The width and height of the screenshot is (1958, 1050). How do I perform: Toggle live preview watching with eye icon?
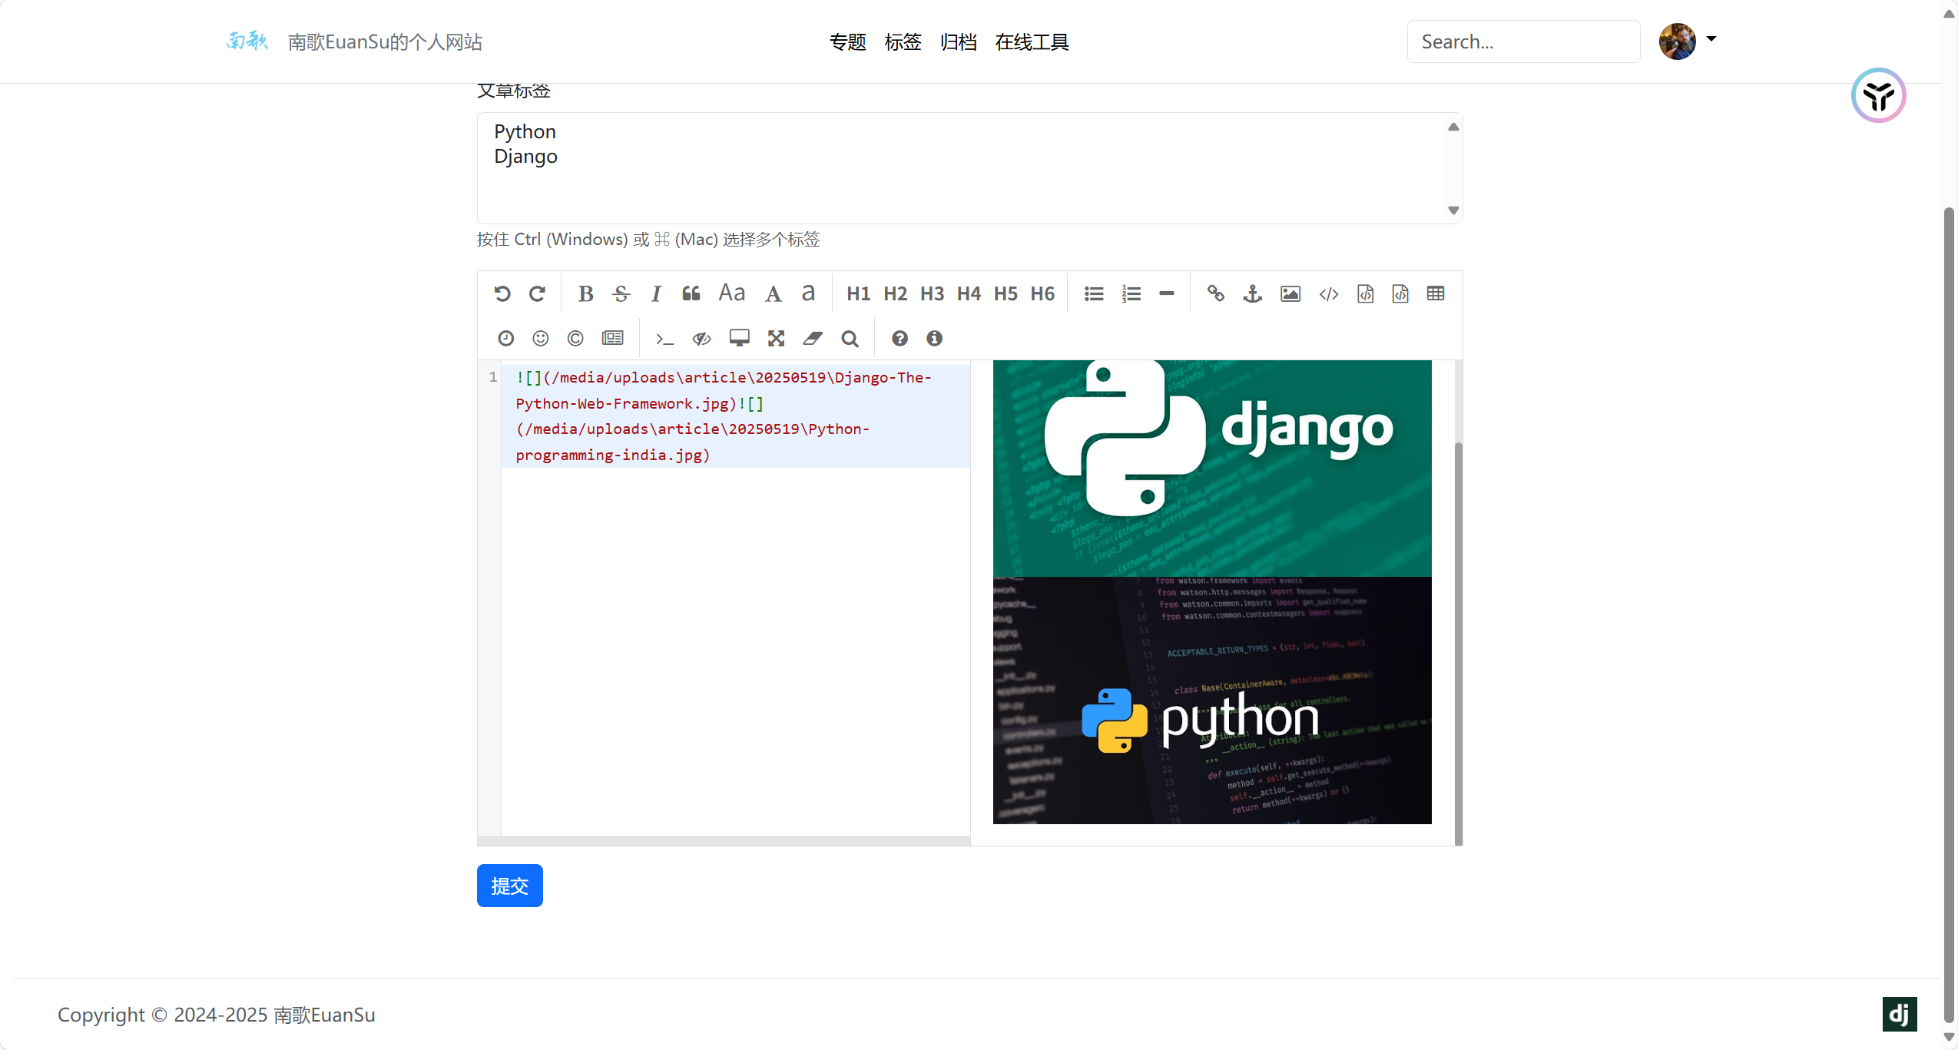701,338
